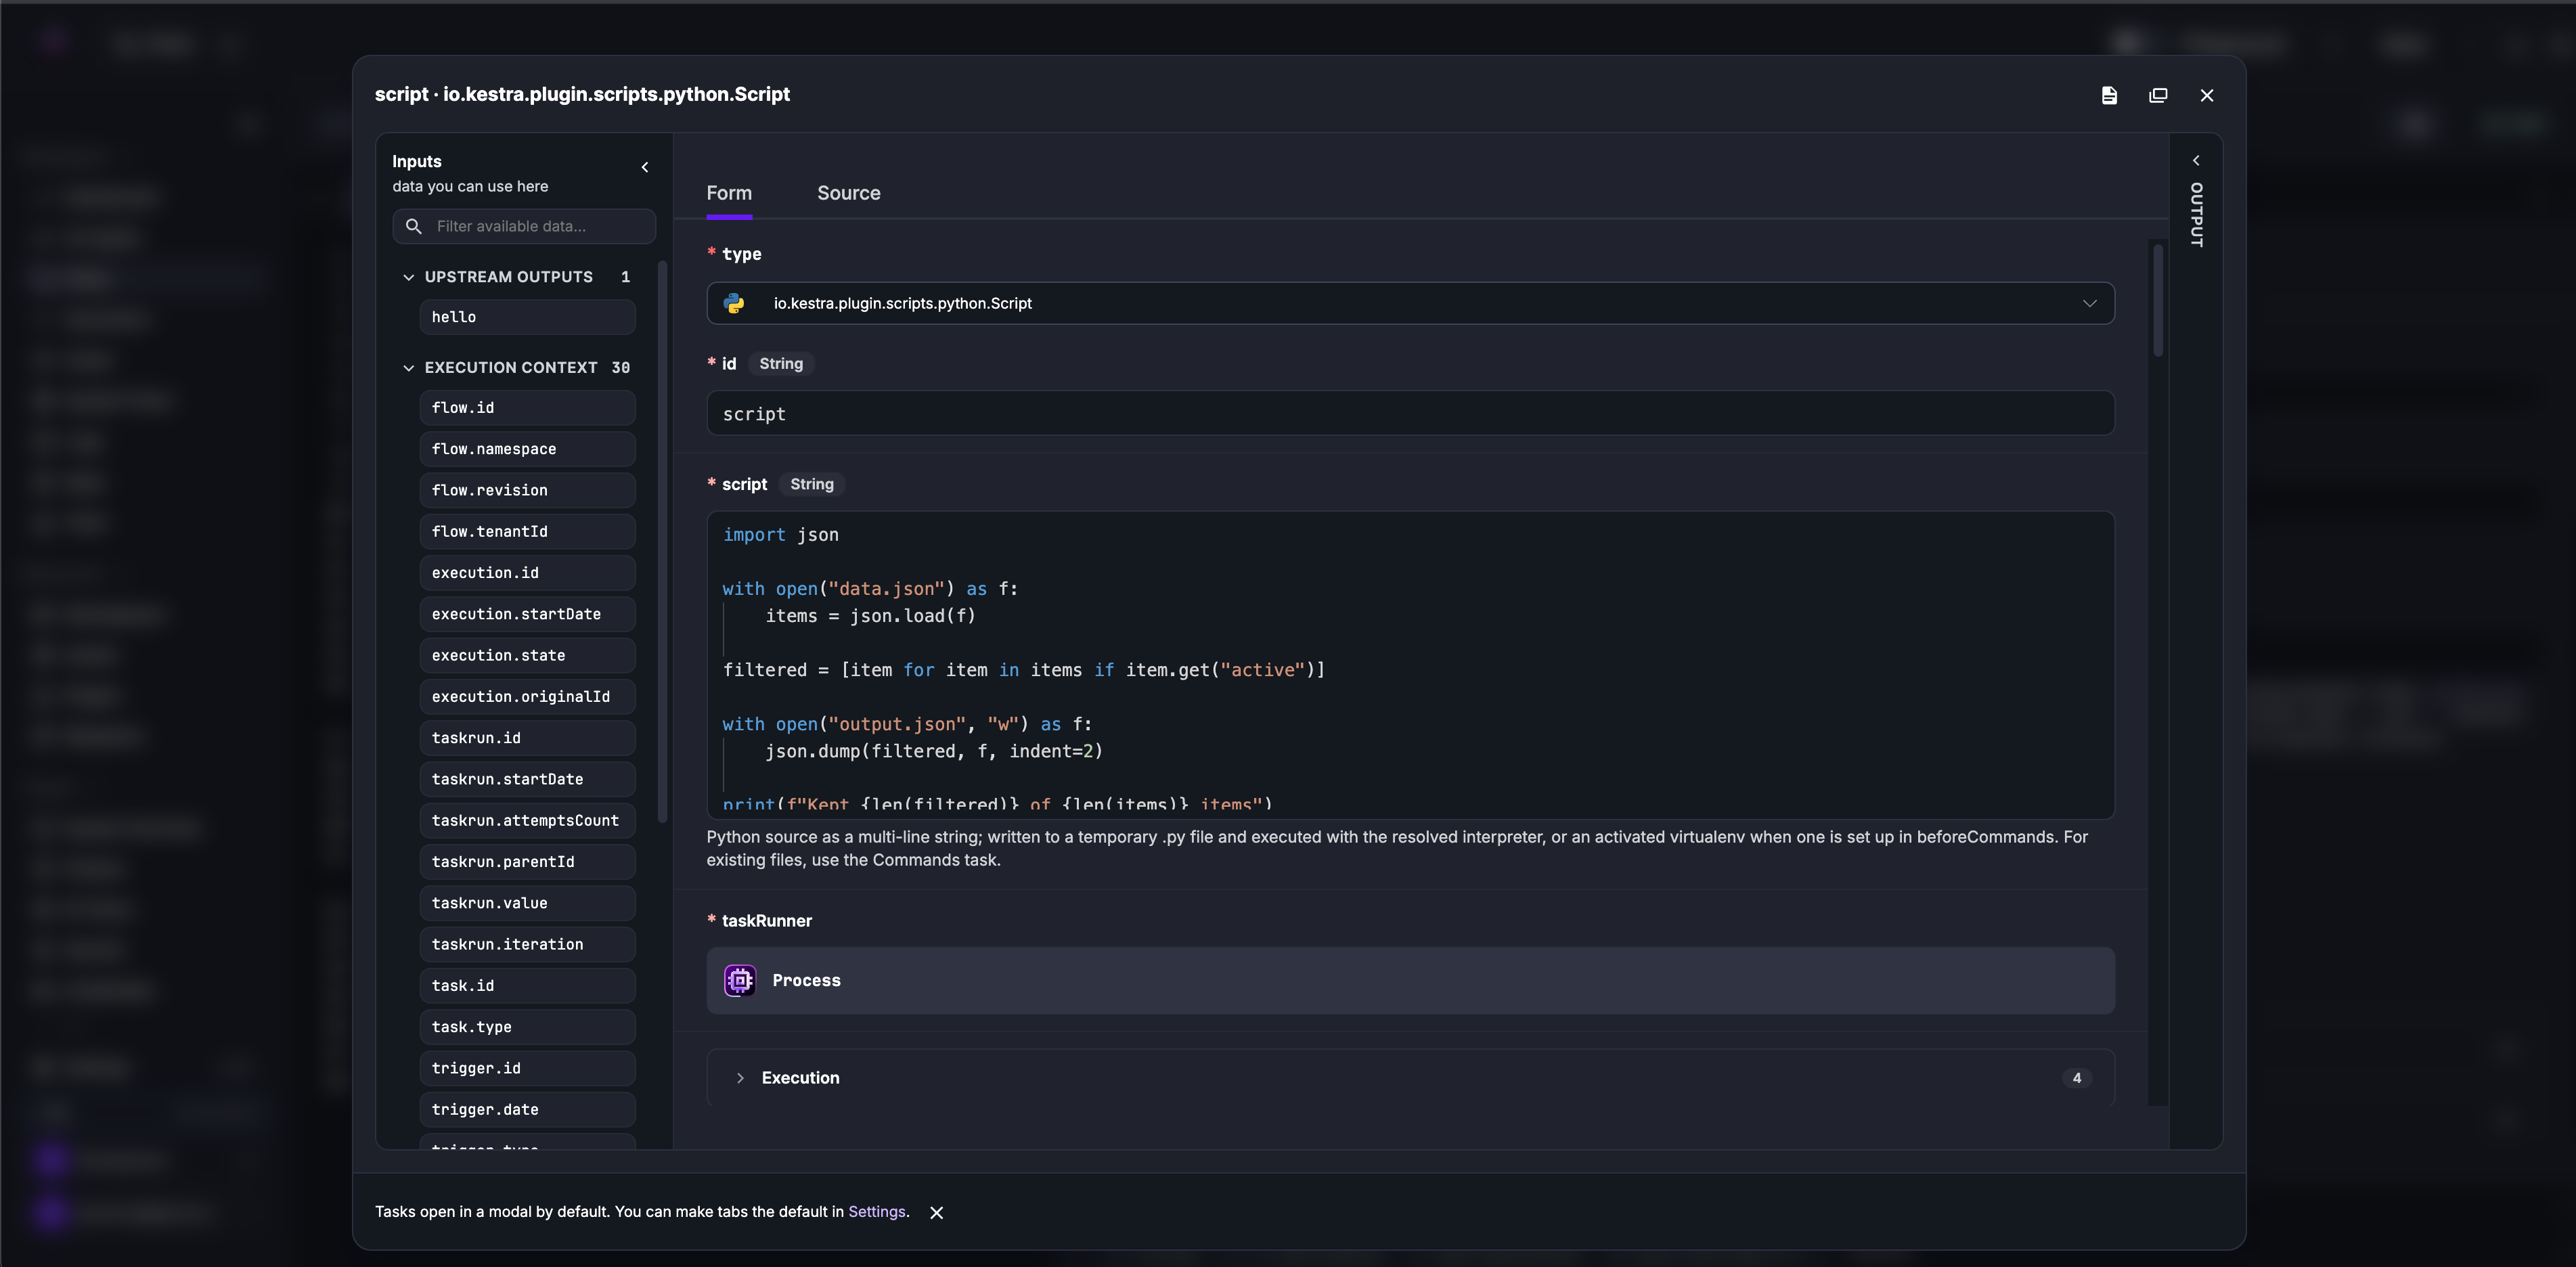Collapse the Inputs panel chevron

[x=645, y=167]
